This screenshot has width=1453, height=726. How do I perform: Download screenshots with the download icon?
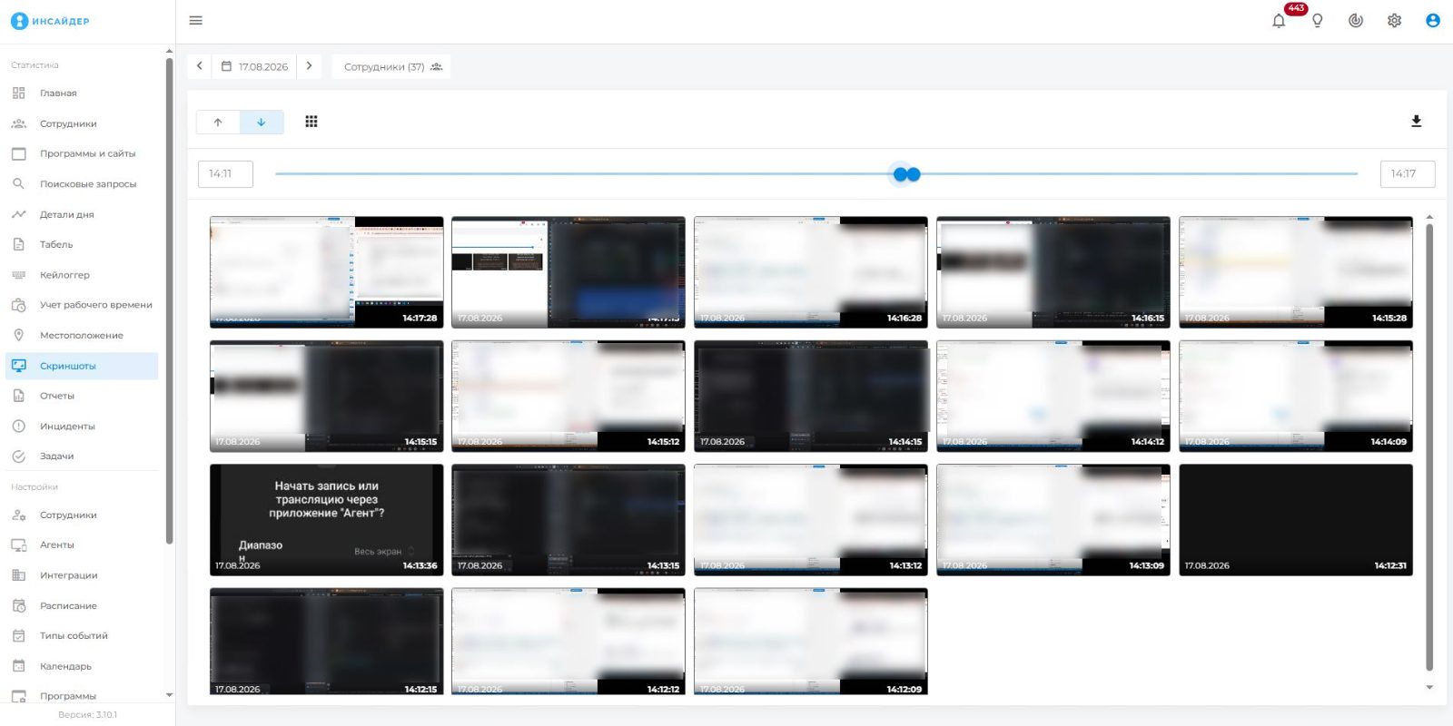pyautogui.click(x=1416, y=122)
